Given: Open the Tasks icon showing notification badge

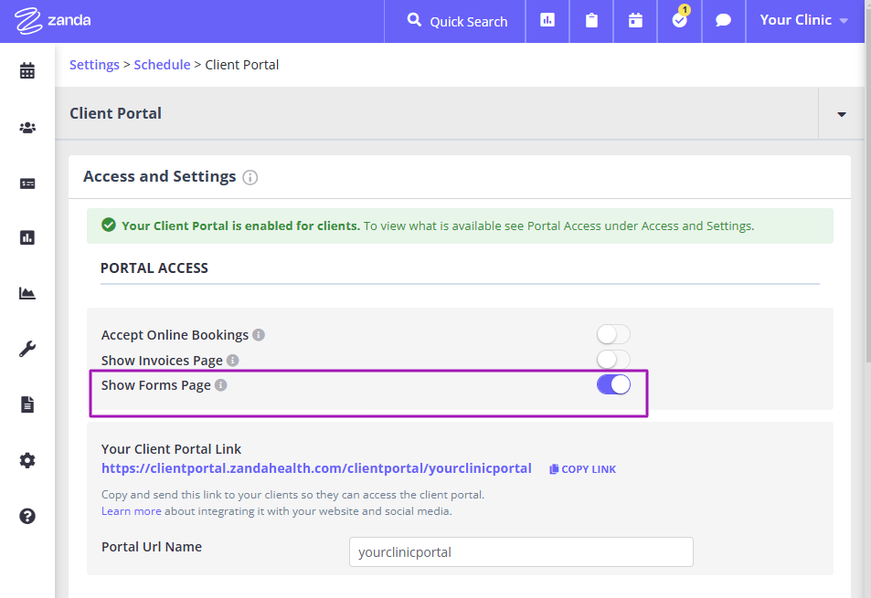Looking at the screenshot, I should (x=679, y=19).
